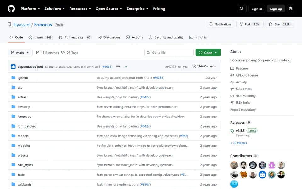Open the models folder

tap(23, 136)
